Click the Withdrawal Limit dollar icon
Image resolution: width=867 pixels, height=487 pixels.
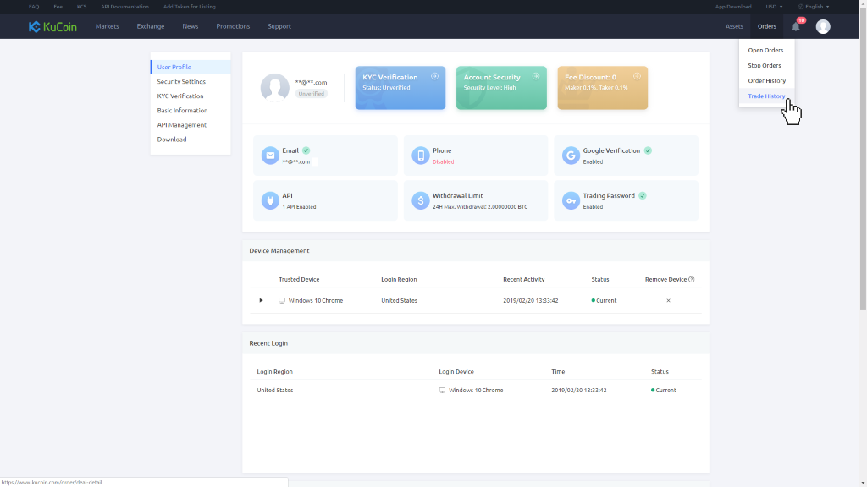point(421,200)
